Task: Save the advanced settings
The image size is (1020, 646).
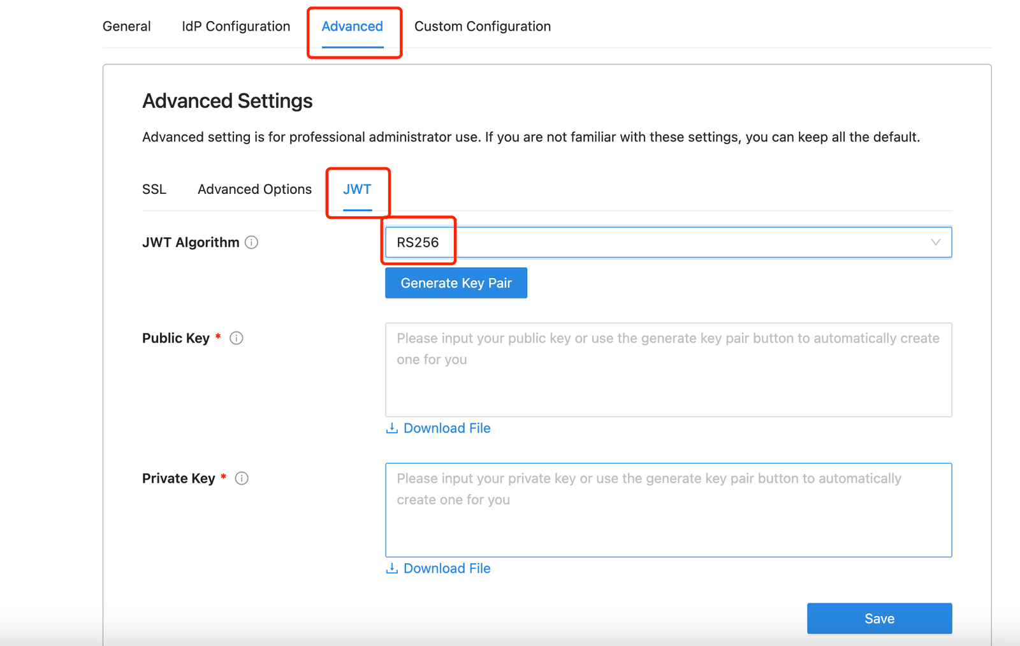Action: point(879,619)
